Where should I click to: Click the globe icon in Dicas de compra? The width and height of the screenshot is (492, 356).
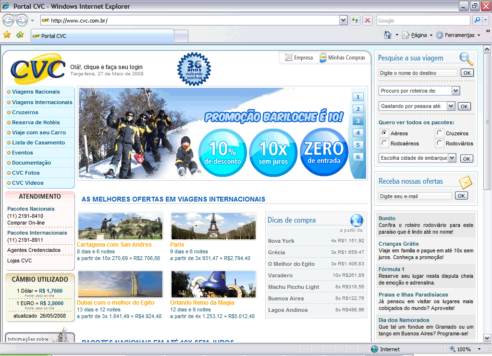(357, 220)
